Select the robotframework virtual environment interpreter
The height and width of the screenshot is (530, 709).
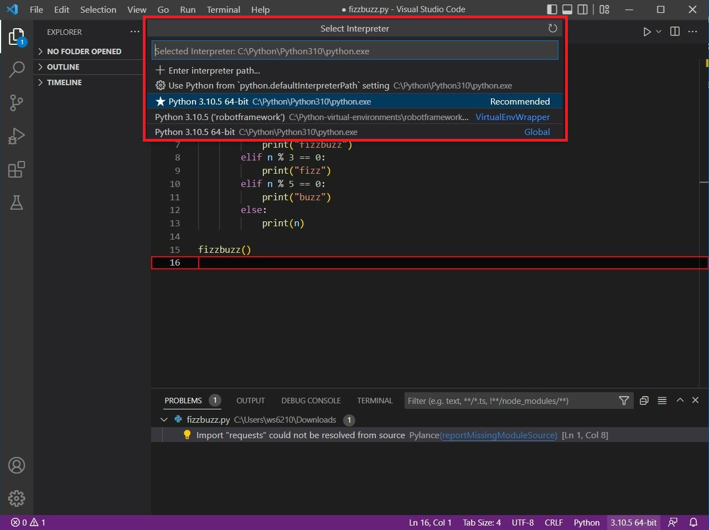355,117
